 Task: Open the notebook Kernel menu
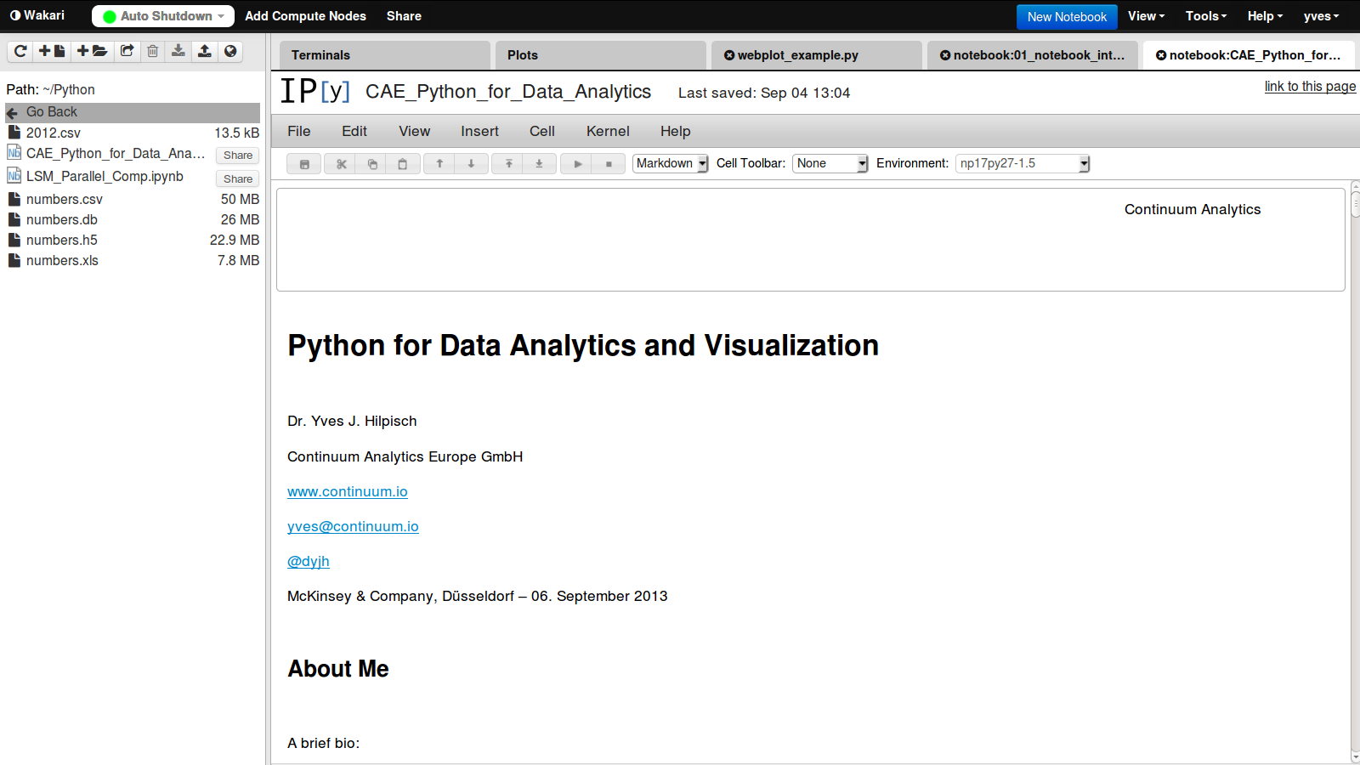pos(608,131)
